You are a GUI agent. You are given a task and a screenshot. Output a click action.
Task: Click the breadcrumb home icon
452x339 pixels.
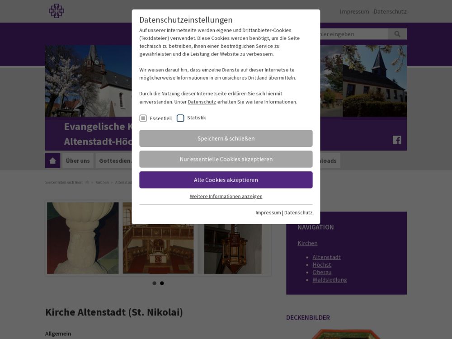[x=87, y=182]
